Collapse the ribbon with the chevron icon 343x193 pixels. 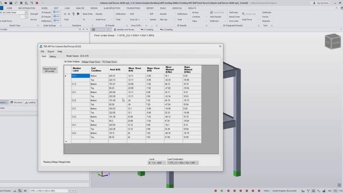[x=337, y=8]
